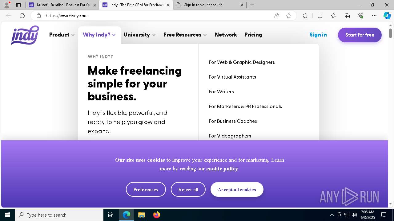Click Reject all cookies
The height and width of the screenshot is (221, 394).
point(188,189)
